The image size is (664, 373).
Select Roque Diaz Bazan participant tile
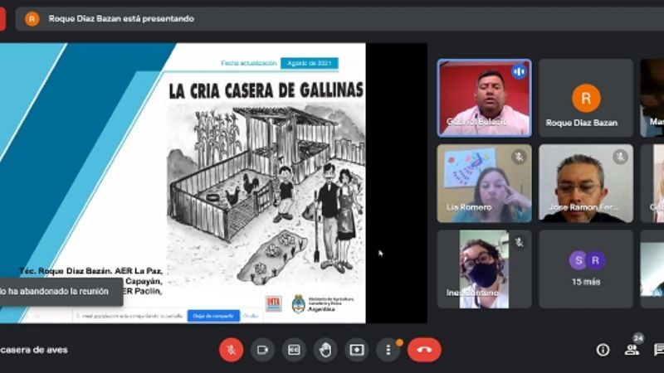(586, 98)
